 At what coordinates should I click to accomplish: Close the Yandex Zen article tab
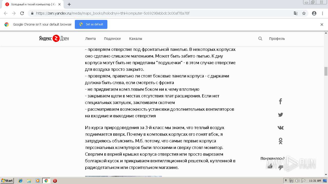pyautogui.click(x=59, y=4)
